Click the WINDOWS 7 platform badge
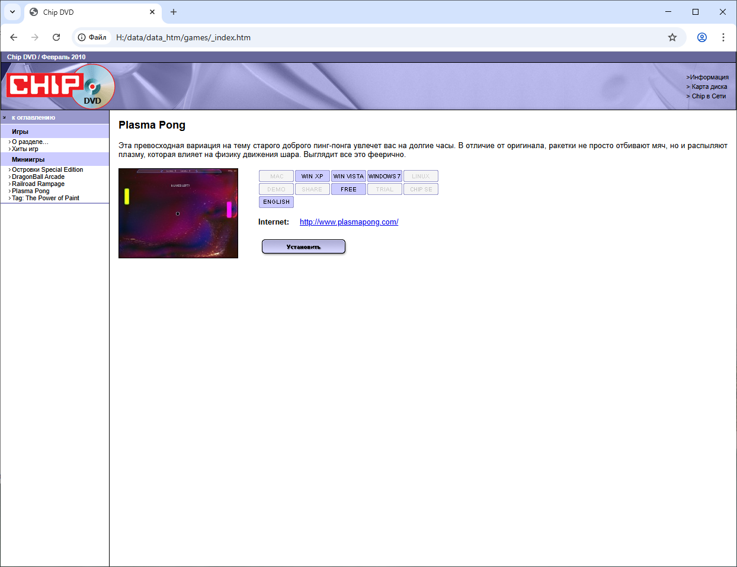This screenshot has height=567, width=737. pos(384,176)
